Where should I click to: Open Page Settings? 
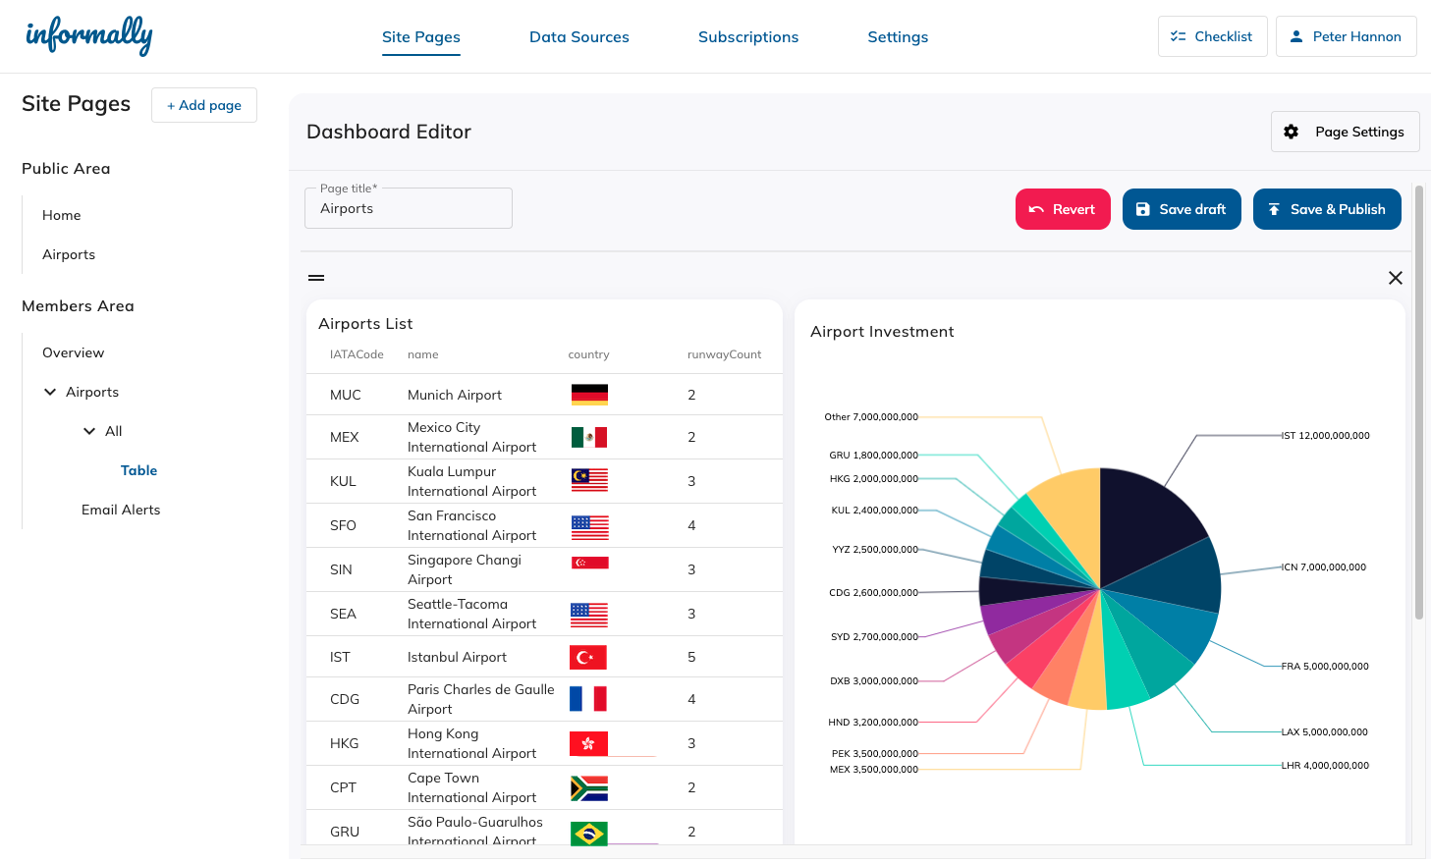[x=1345, y=132]
